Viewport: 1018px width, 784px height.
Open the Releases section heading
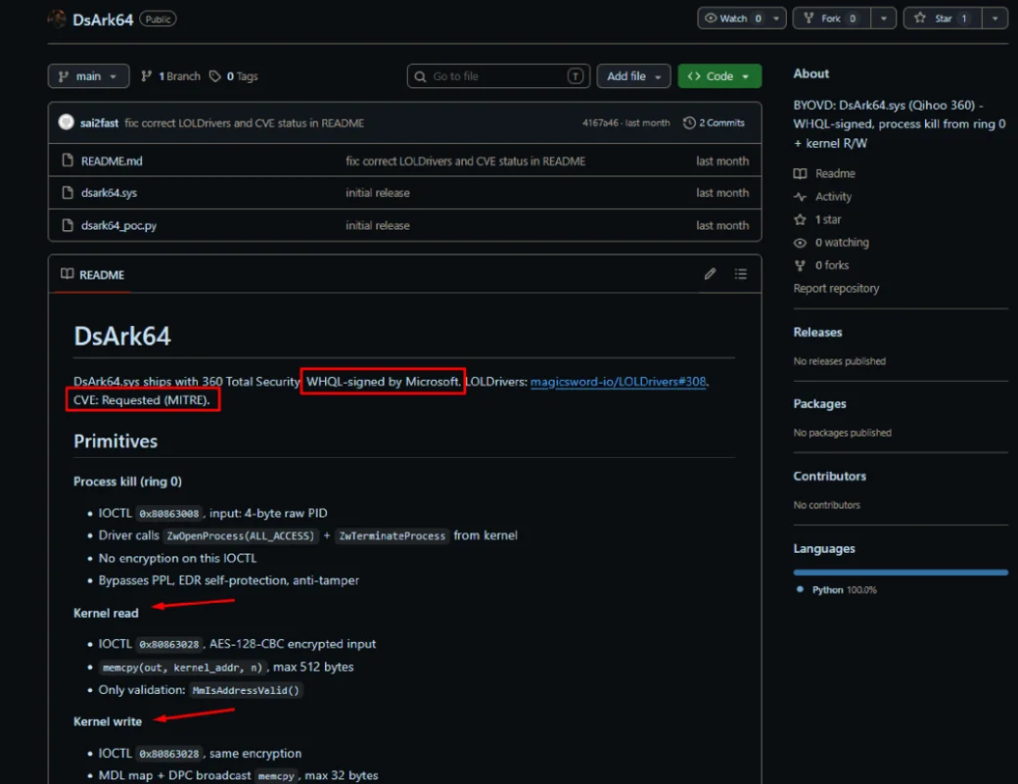[x=817, y=332]
